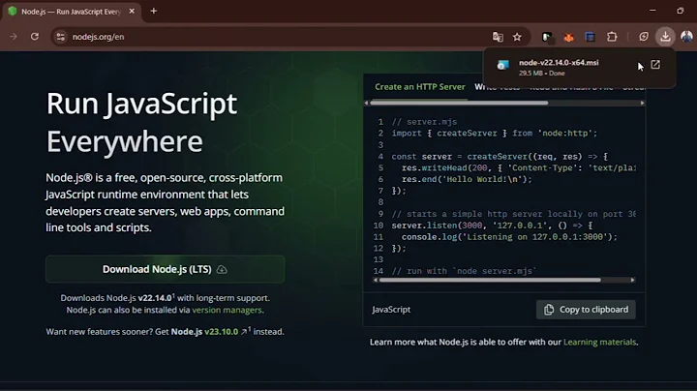Click the forward navigation arrow
697x391 pixels.
[x=14, y=37]
